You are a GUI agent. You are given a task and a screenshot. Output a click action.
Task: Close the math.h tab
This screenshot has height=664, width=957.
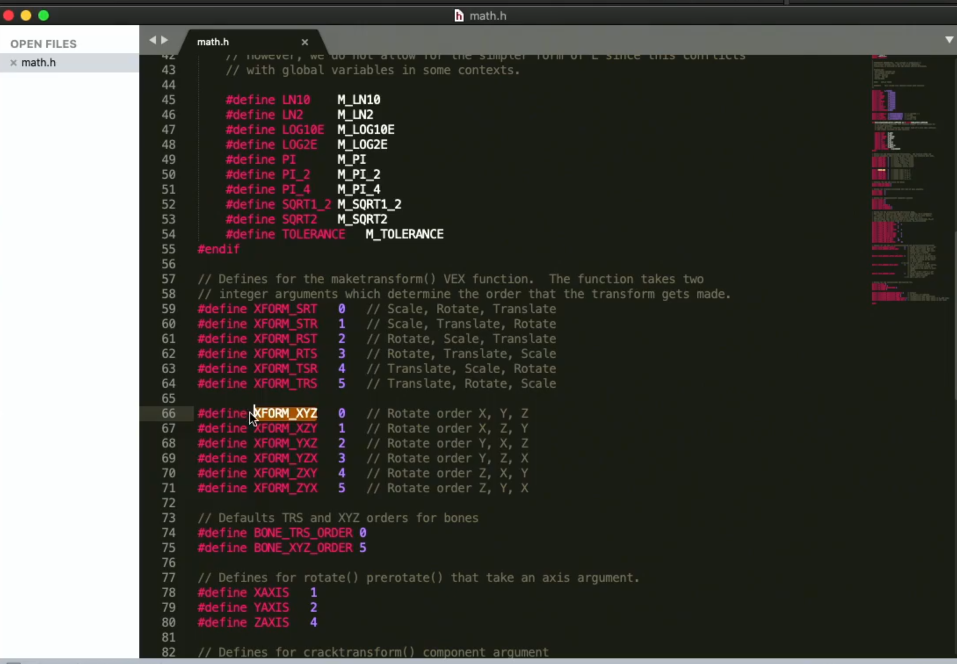click(x=304, y=42)
